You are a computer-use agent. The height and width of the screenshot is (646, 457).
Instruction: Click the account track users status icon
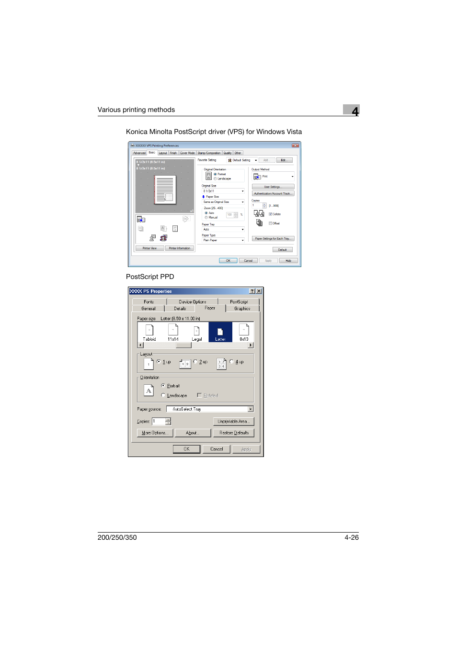(163, 237)
